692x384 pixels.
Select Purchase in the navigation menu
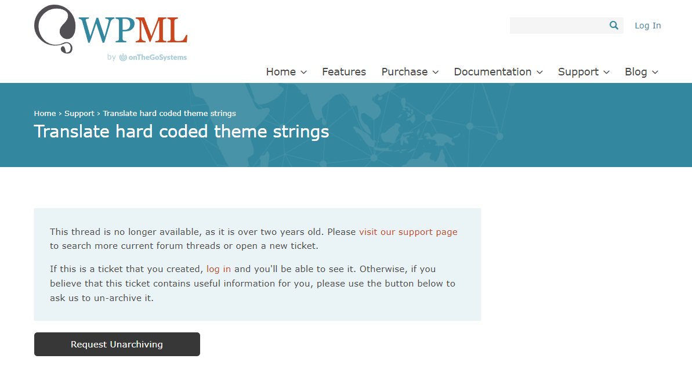404,72
